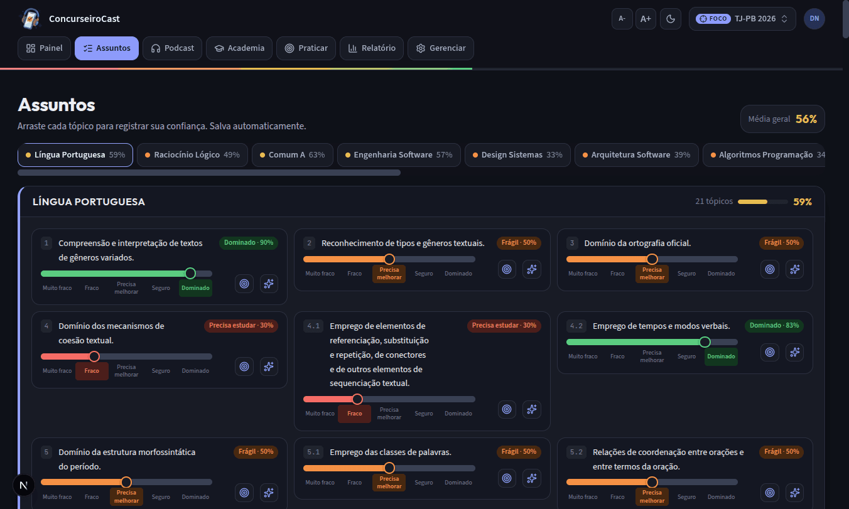This screenshot has height=509, width=849.
Task: Click slider handle for coesão textual topic
Action: point(94,356)
